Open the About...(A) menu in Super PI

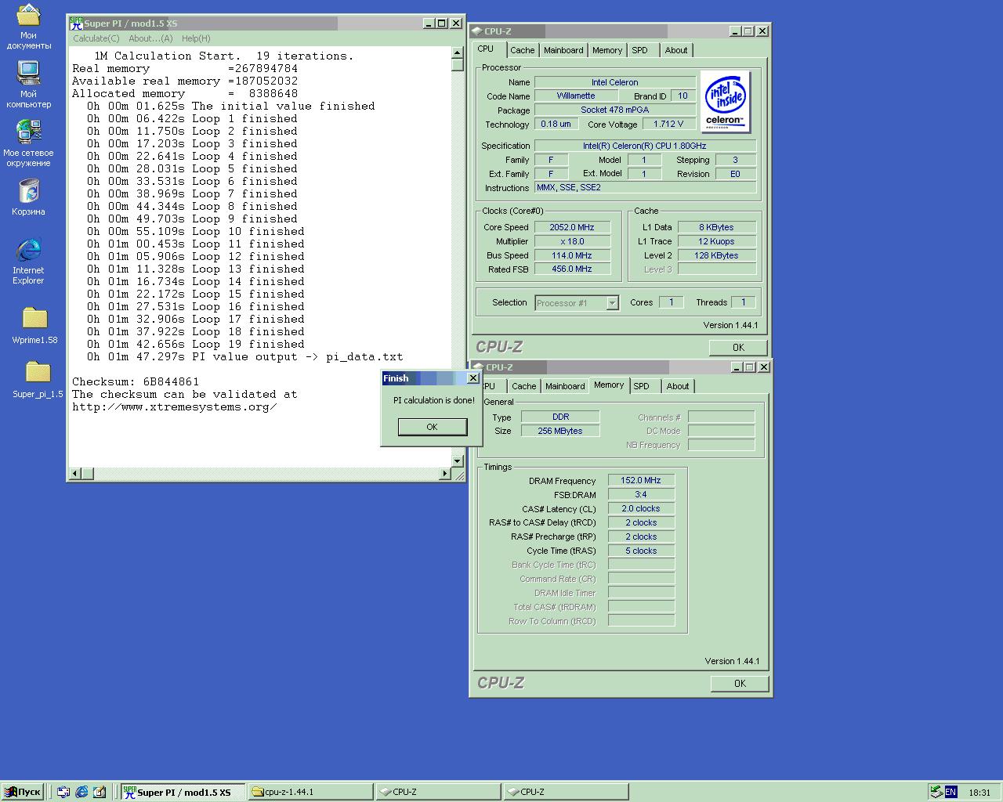pyautogui.click(x=150, y=38)
